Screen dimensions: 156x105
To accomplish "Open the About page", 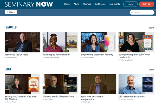I will coord(76,4).
